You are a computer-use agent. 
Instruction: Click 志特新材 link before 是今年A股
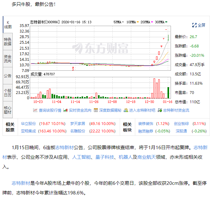21,183
